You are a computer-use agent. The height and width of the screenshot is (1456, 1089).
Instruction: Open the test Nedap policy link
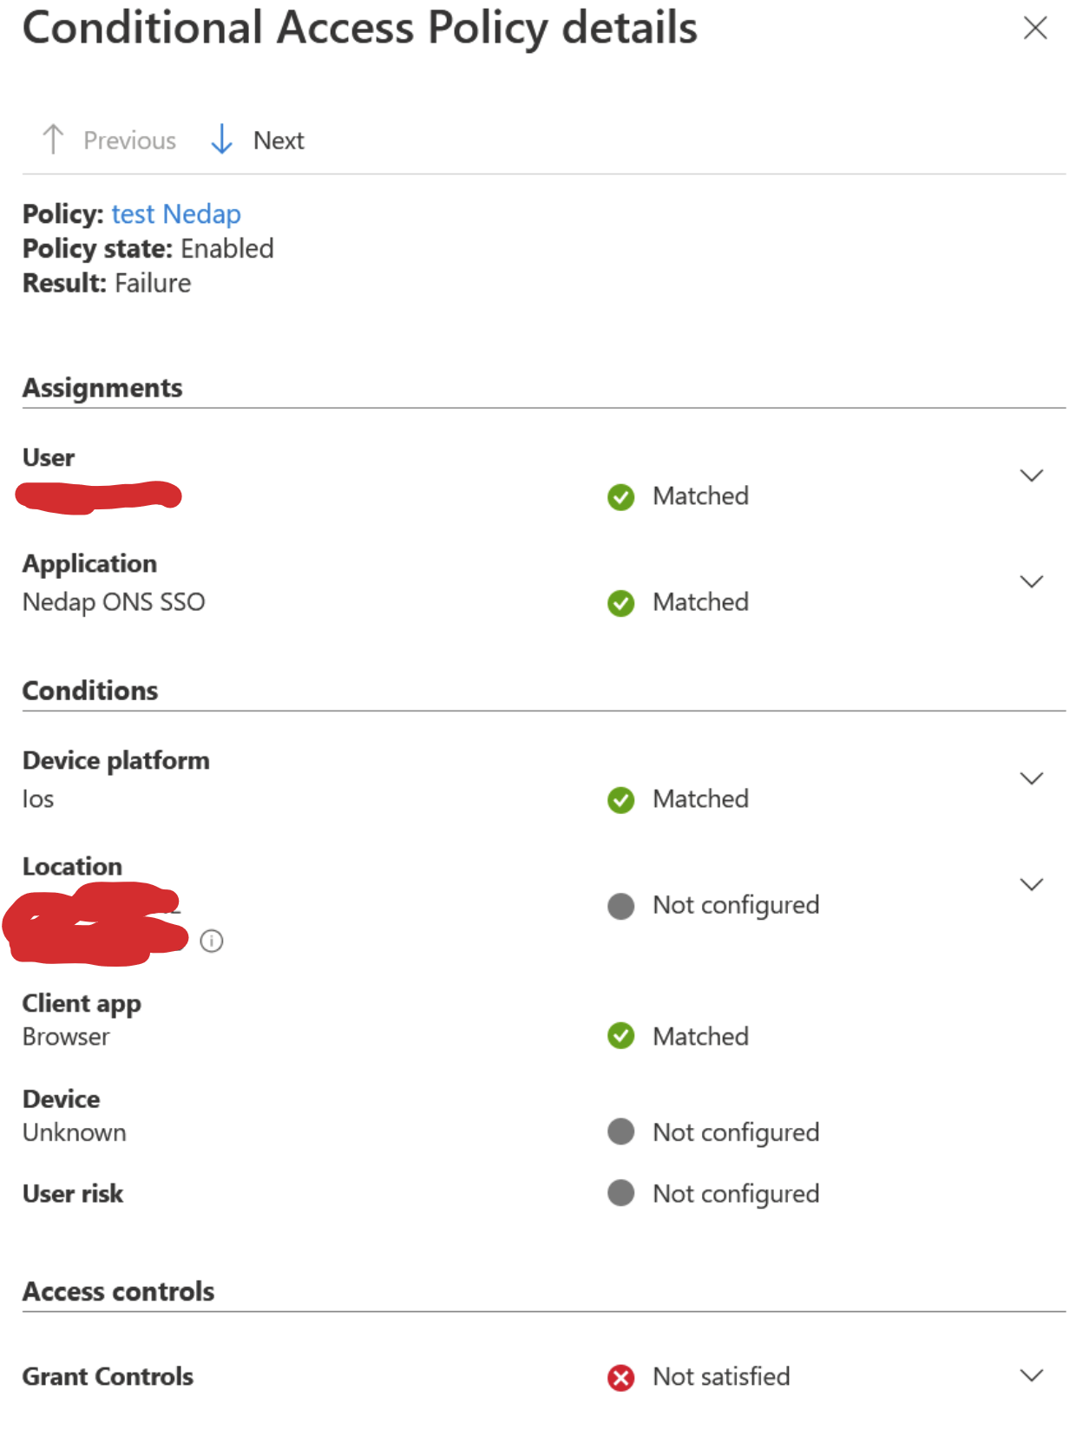coord(176,213)
